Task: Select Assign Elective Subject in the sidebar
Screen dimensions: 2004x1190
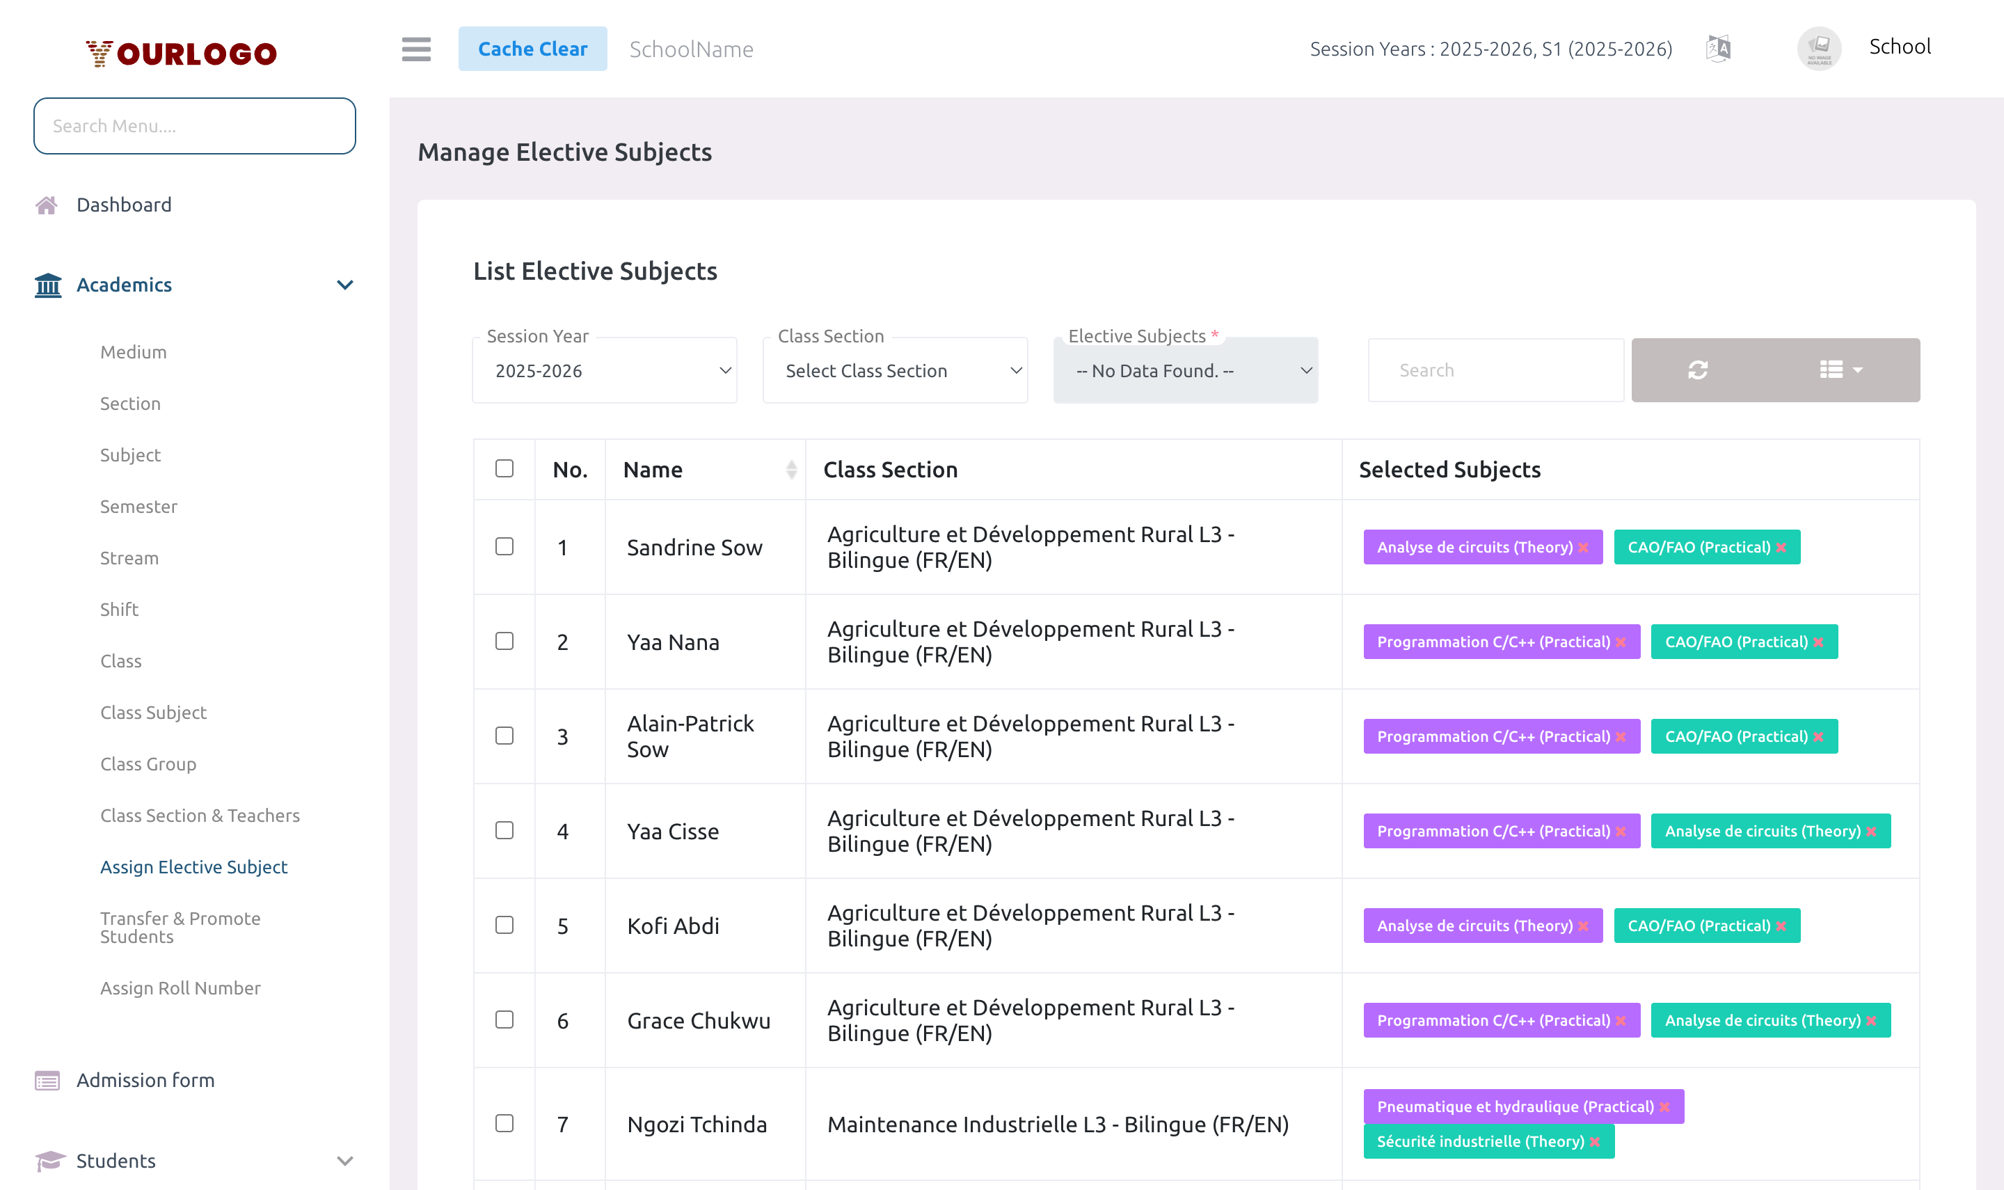Action: tap(194, 867)
